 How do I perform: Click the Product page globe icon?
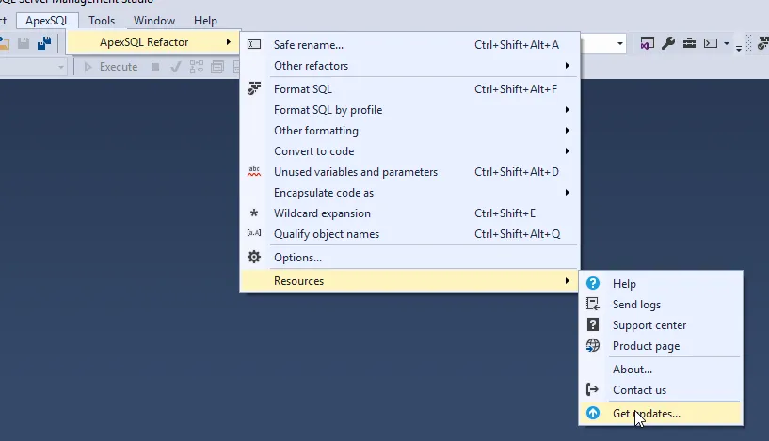[x=593, y=345]
